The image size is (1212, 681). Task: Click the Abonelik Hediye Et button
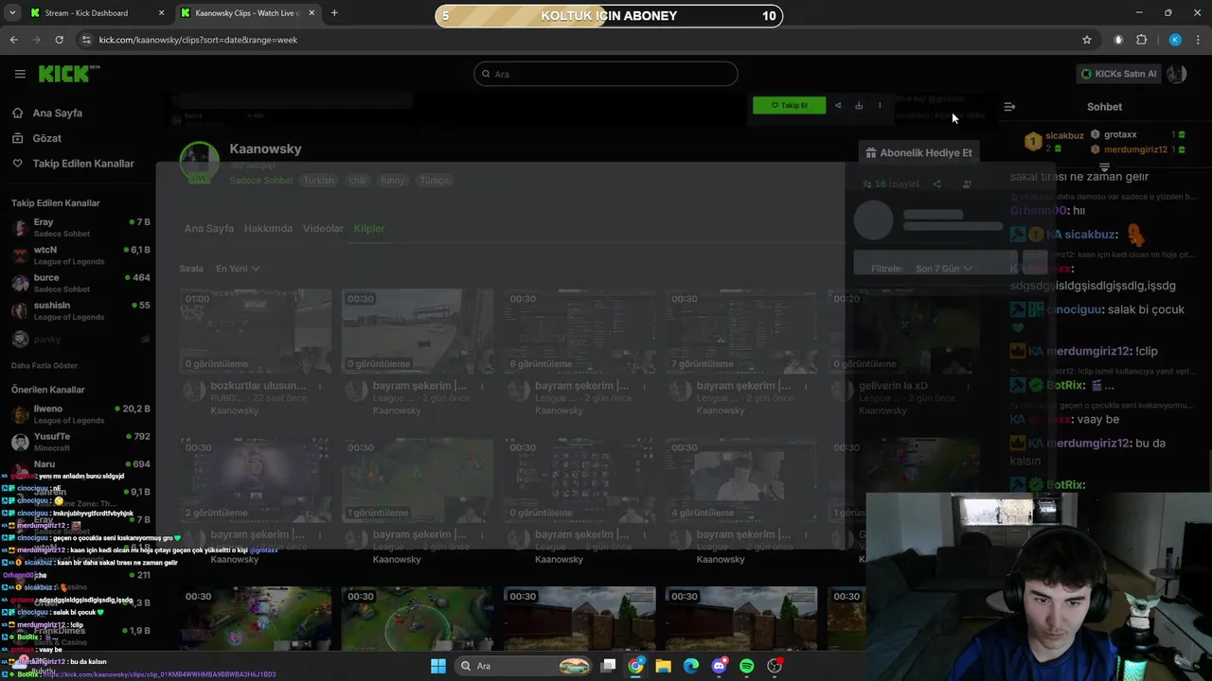coord(919,152)
